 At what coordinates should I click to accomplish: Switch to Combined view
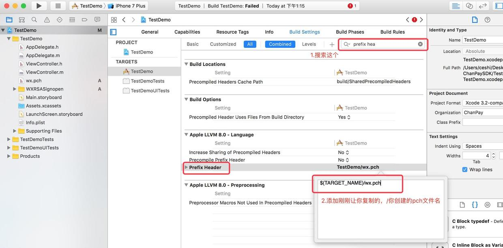pyautogui.click(x=280, y=44)
